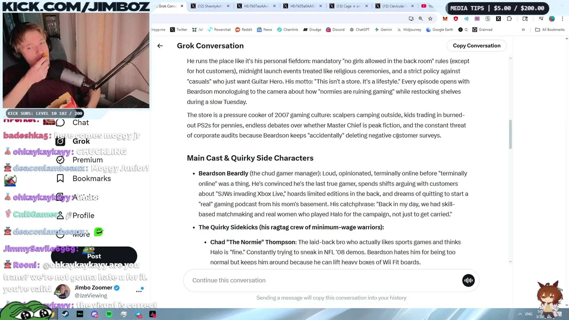The image size is (569, 320).
Task: Open the Extensions puzzle-piece menu
Action: (x=509, y=19)
